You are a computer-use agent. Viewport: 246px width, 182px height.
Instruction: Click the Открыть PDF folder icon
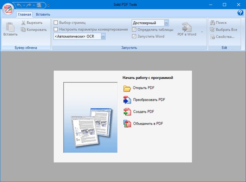pyautogui.click(x=127, y=88)
